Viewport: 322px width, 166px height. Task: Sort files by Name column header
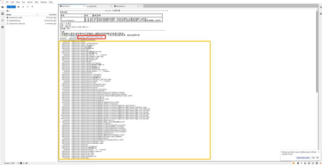[x=23, y=15]
